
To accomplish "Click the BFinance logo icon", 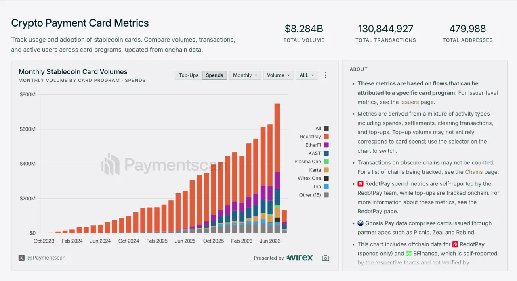I will 409,254.
